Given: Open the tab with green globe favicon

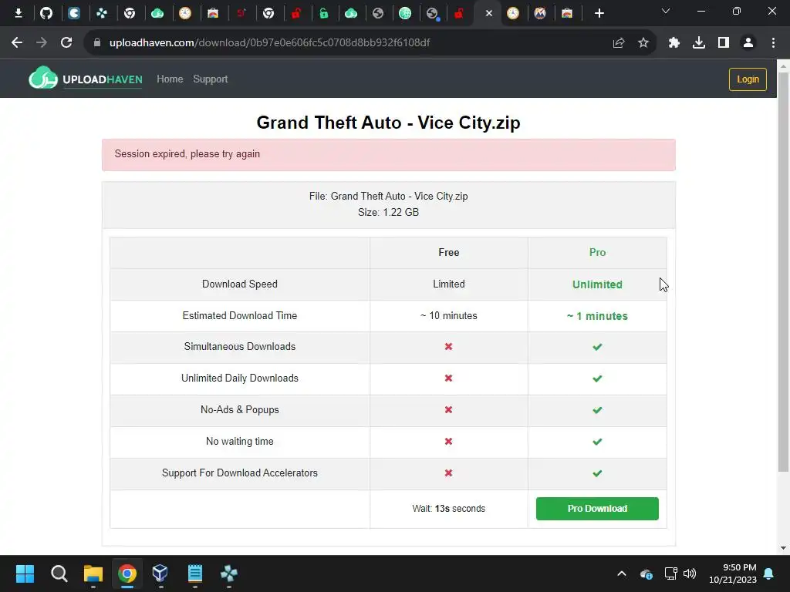Looking at the screenshot, I should click(405, 13).
